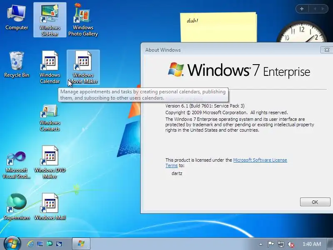Image resolution: width=333 pixels, height=250 pixels.
Task: Click the Show desktop strip
Action: [330, 244]
